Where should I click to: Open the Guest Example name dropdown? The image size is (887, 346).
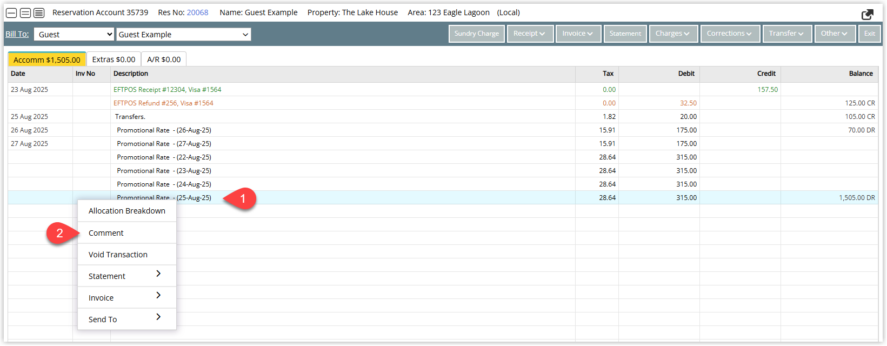(184, 35)
